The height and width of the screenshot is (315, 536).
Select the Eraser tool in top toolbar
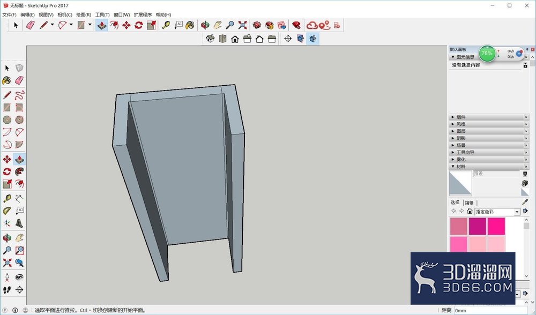tap(30, 25)
